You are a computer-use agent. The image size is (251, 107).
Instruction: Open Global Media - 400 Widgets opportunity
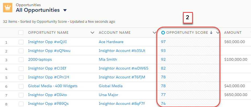pyautogui.click(x=53, y=86)
